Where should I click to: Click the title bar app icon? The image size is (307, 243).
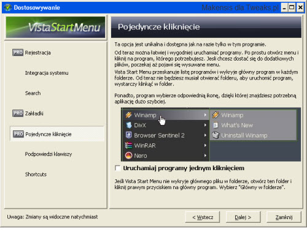tap(8, 7)
